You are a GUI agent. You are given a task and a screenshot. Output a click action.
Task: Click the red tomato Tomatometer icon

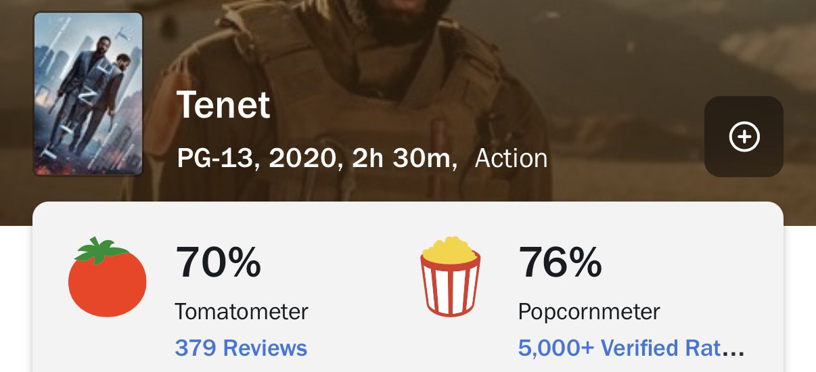[108, 277]
